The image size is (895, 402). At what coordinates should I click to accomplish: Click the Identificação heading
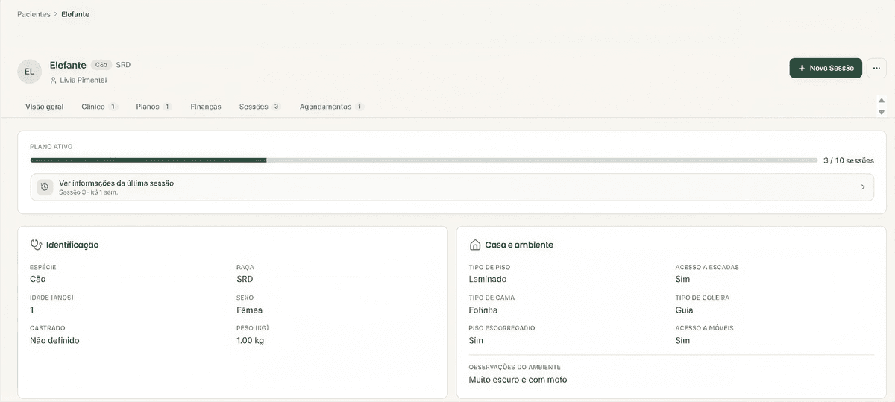point(72,245)
